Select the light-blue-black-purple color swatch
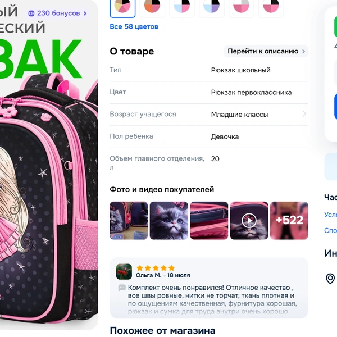Viewport: 337px width, 337px height. click(212, 7)
